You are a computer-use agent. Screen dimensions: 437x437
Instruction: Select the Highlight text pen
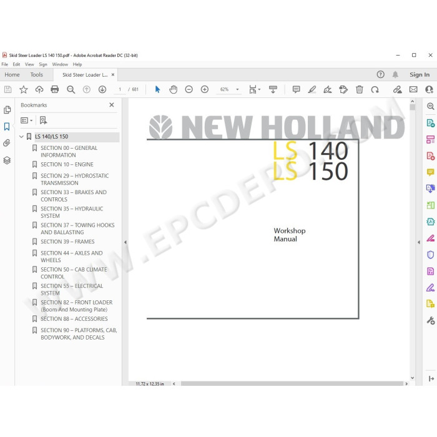pyautogui.click(x=312, y=89)
